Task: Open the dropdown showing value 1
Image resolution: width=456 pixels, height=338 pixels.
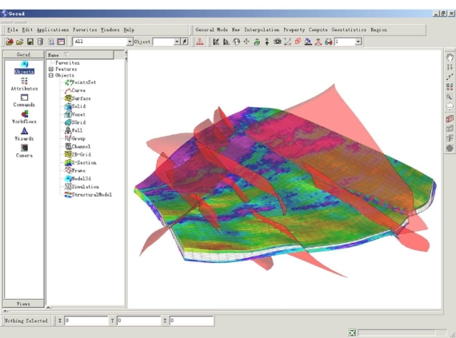Action: pyautogui.click(x=358, y=42)
